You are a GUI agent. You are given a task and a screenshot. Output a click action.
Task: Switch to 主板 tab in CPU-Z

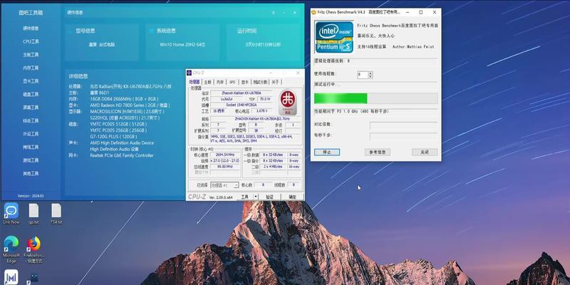[x=207, y=82]
